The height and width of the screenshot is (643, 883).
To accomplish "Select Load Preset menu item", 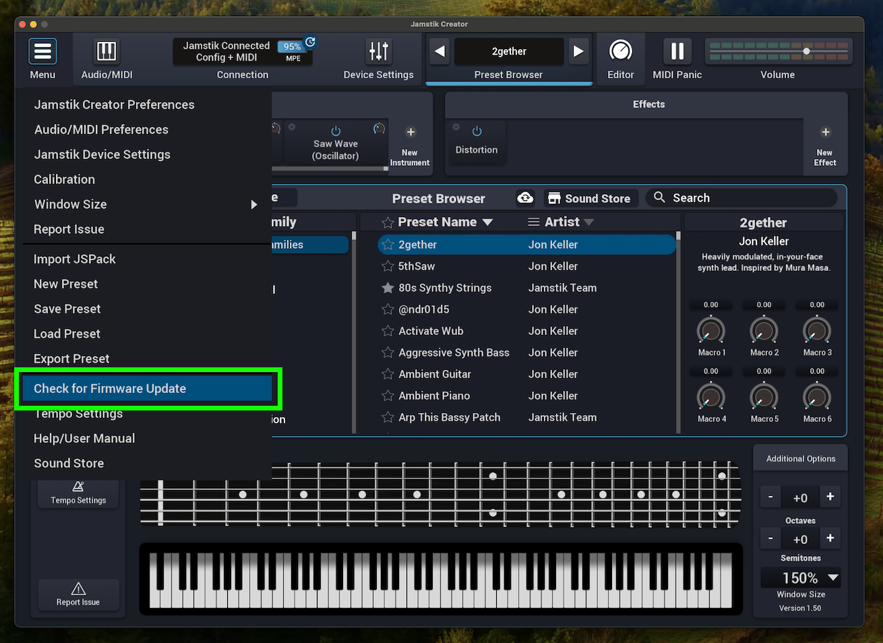I will 67,334.
